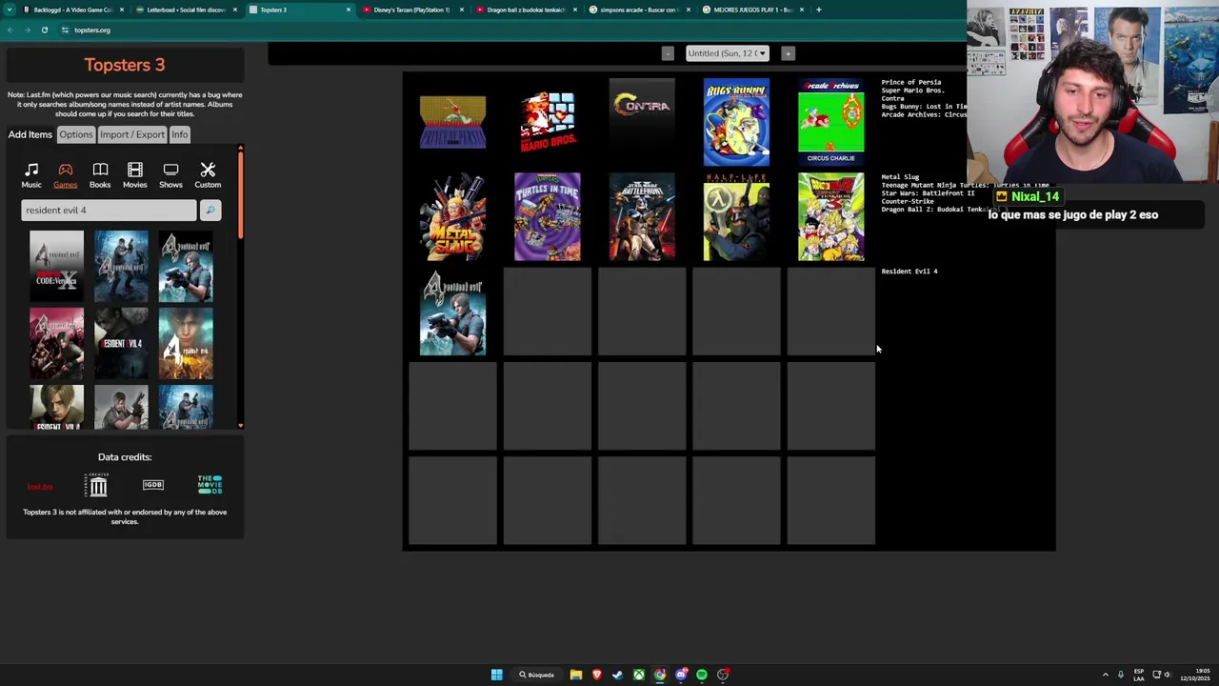Click the 'Resident Evil 4' title in list
This screenshot has height=686, width=1219.
tap(909, 272)
